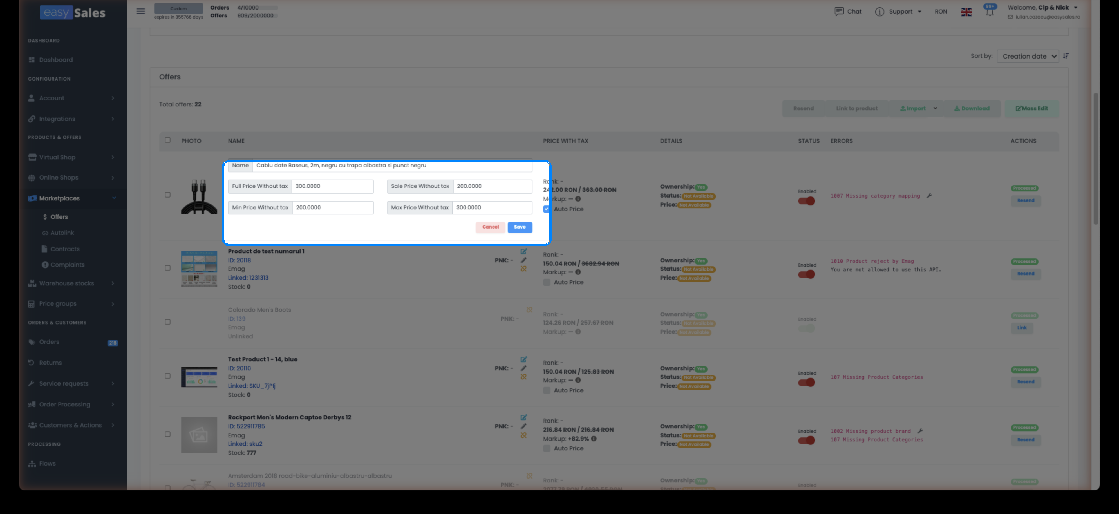Screen dimensions: 1119x514
Task: Click the Markup info icon in Product de test row
Action: tap(578, 272)
